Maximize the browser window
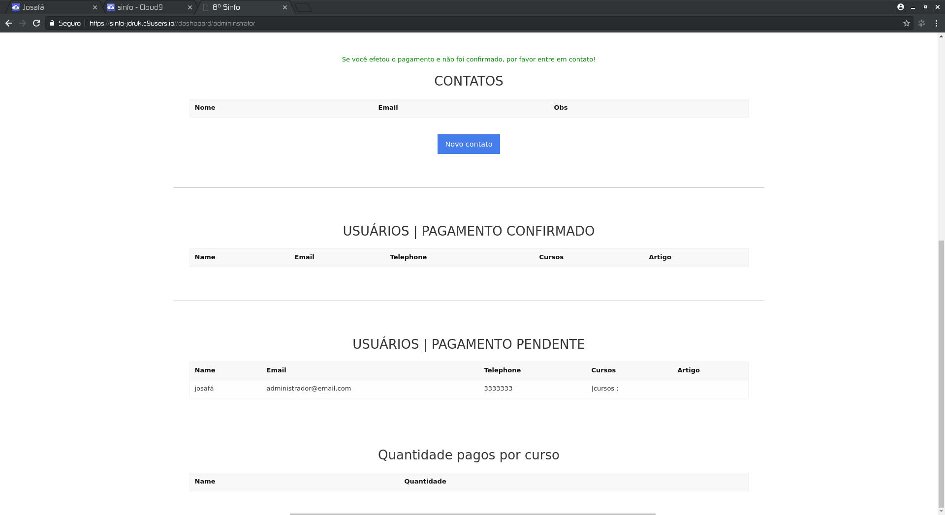The image size is (945, 515). click(925, 7)
